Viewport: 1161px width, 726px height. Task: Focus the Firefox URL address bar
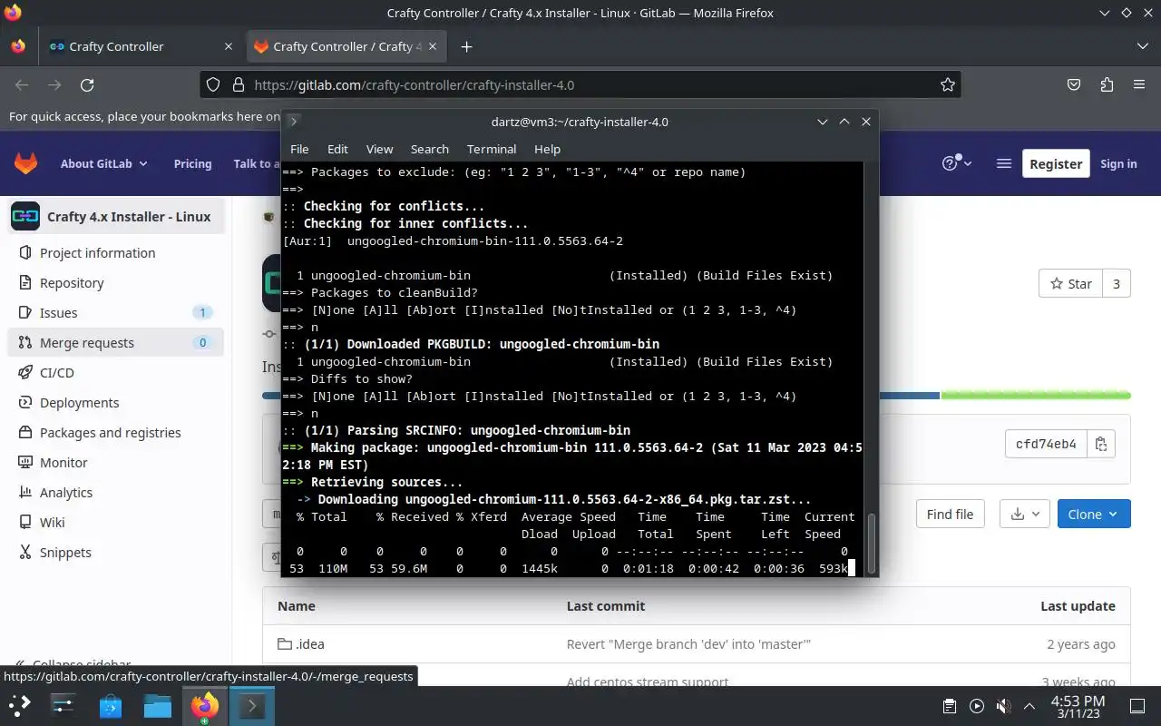pos(580,84)
